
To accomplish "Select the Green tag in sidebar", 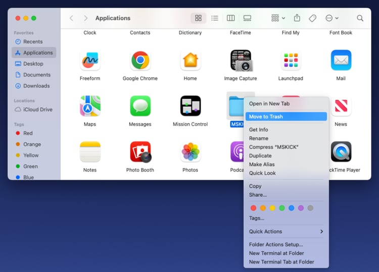I will (x=34, y=167).
